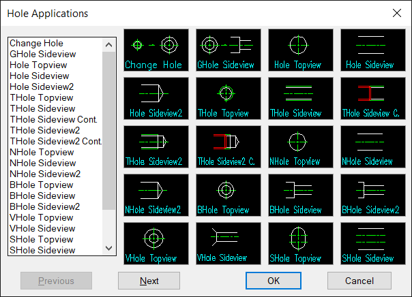Choose "THole Sideview2 Cont." list entry

[56, 141]
